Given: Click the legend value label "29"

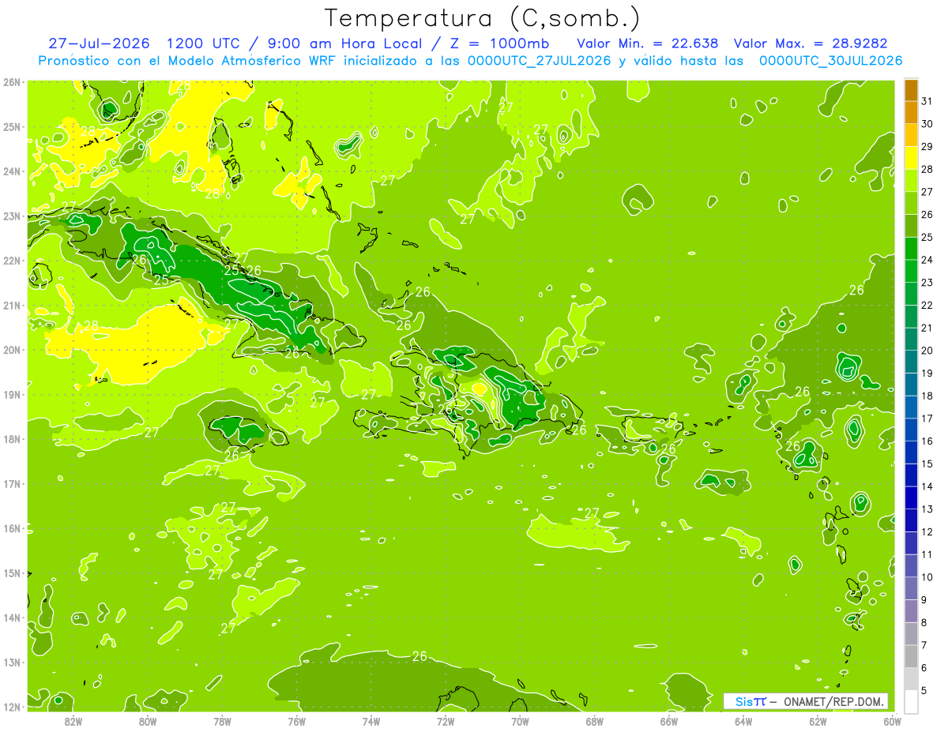Looking at the screenshot, I should click(927, 146).
